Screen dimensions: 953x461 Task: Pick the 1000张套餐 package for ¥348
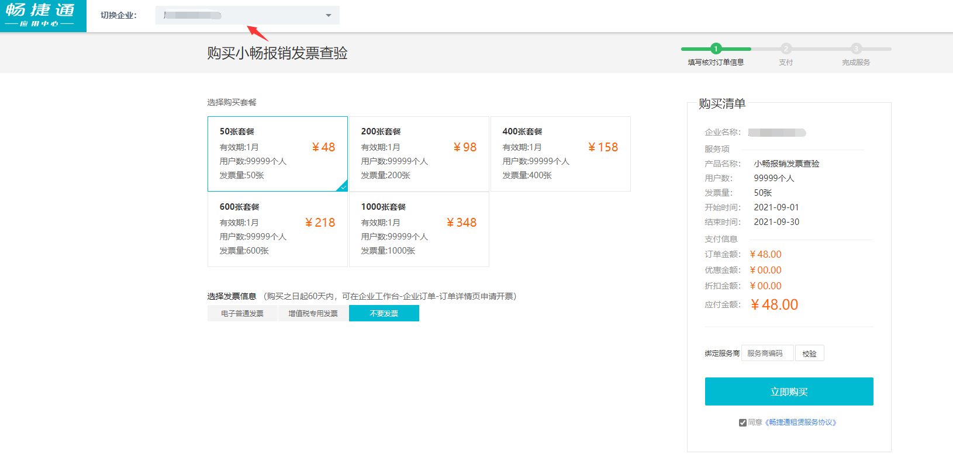pyautogui.click(x=419, y=229)
